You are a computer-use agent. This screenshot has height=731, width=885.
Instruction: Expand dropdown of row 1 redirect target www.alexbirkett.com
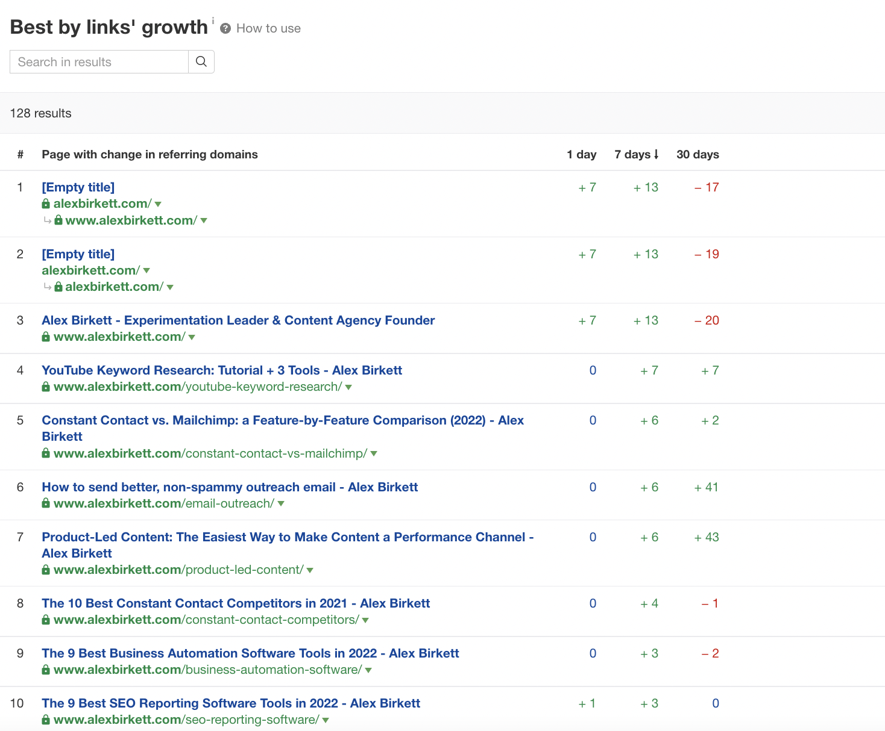(x=204, y=221)
